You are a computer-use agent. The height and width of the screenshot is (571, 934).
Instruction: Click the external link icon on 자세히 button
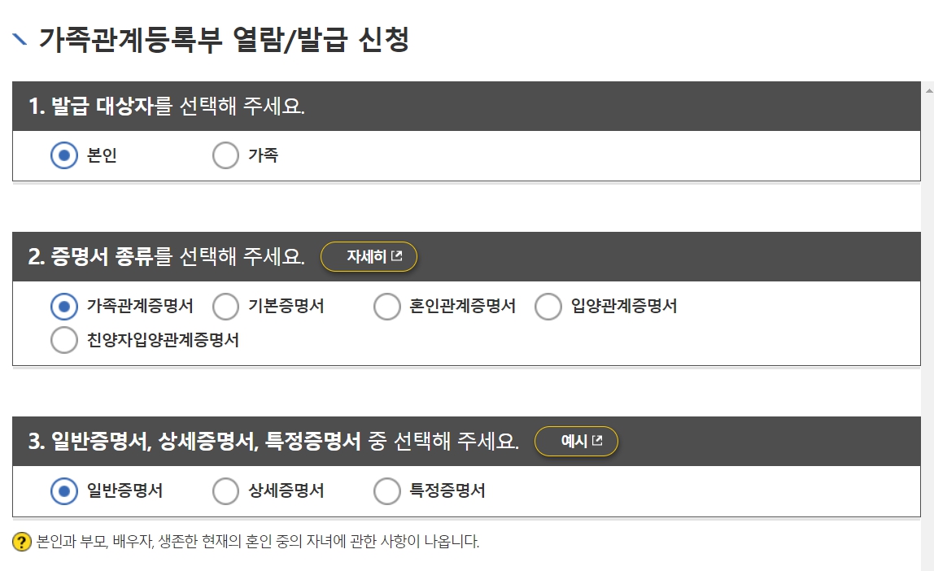point(399,256)
